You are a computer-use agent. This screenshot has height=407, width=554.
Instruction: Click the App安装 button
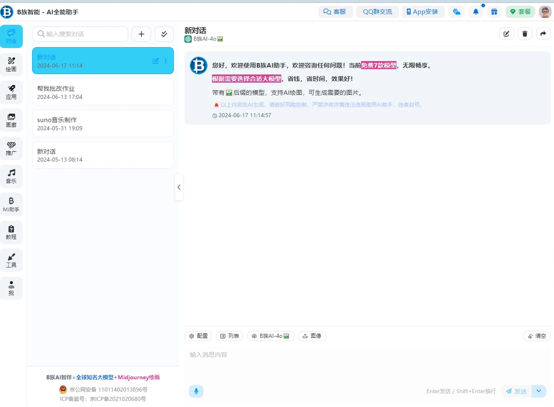[423, 12]
